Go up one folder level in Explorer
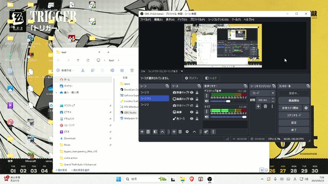The image size is (328, 184). tap(78, 60)
